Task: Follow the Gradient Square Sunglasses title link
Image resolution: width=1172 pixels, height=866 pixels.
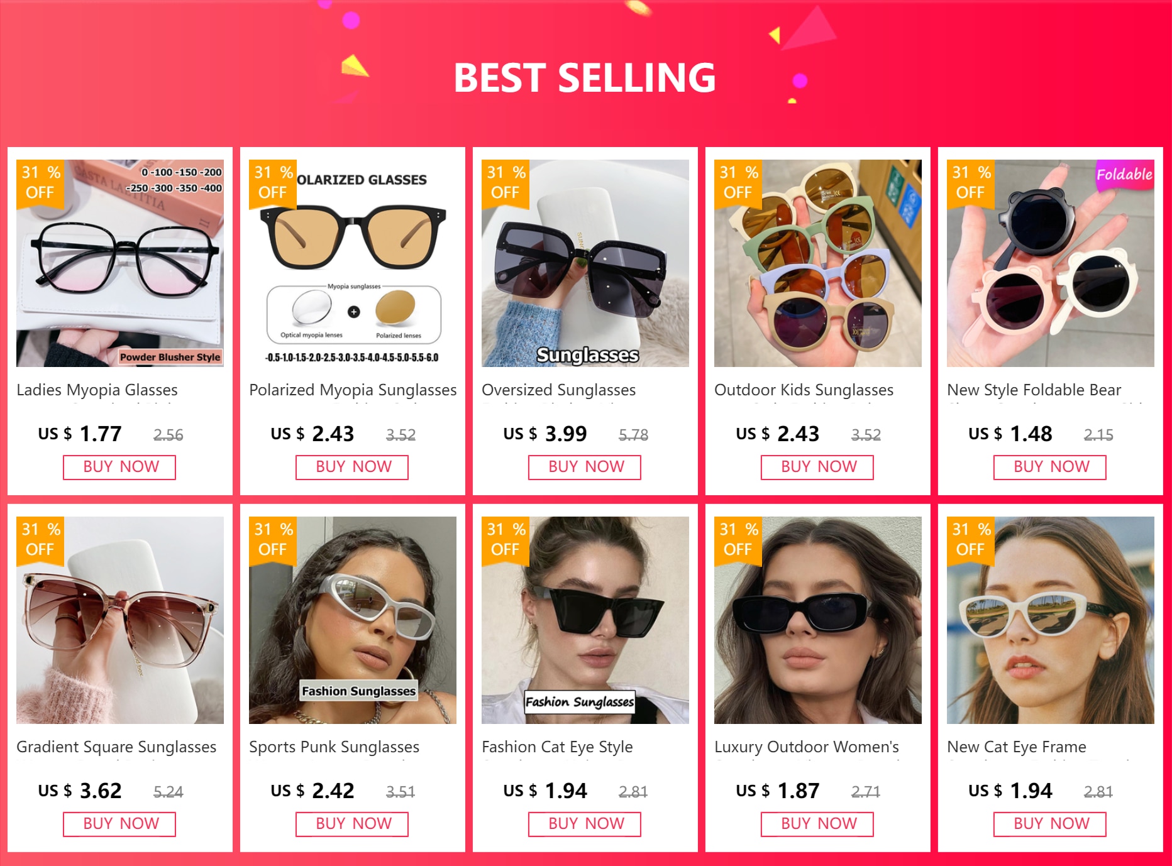Action: 116,747
